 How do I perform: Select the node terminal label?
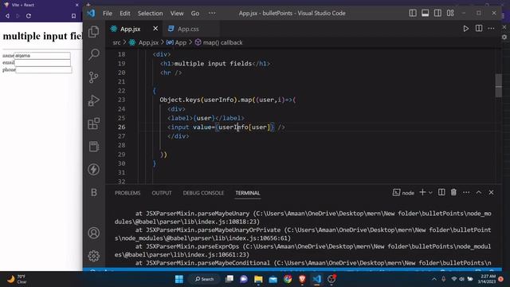point(404,193)
